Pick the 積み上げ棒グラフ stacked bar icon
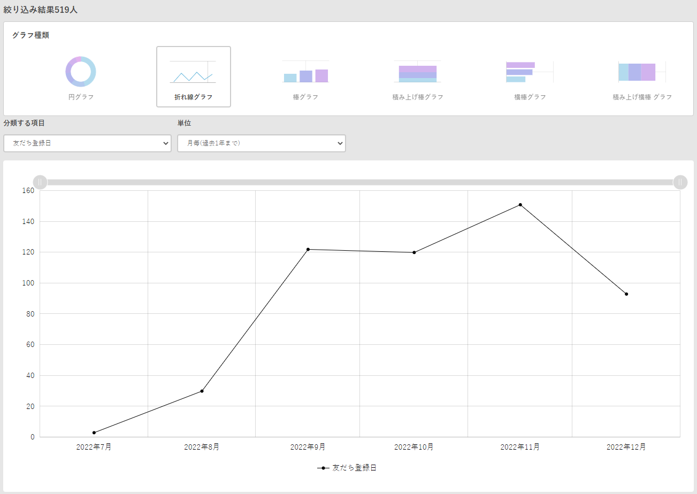697x494 pixels. tap(417, 72)
